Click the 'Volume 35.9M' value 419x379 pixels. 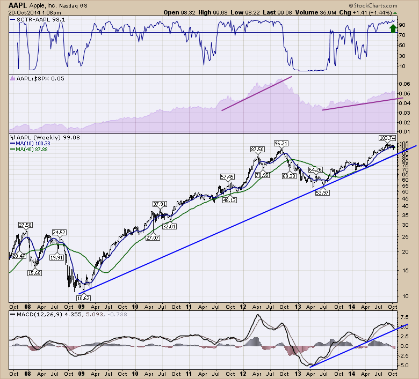tap(315, 12)
